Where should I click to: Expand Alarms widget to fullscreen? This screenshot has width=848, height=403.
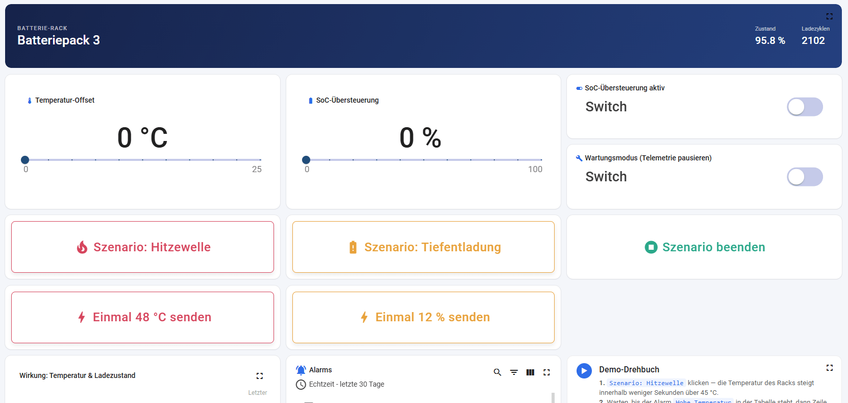tap(546, 372)
